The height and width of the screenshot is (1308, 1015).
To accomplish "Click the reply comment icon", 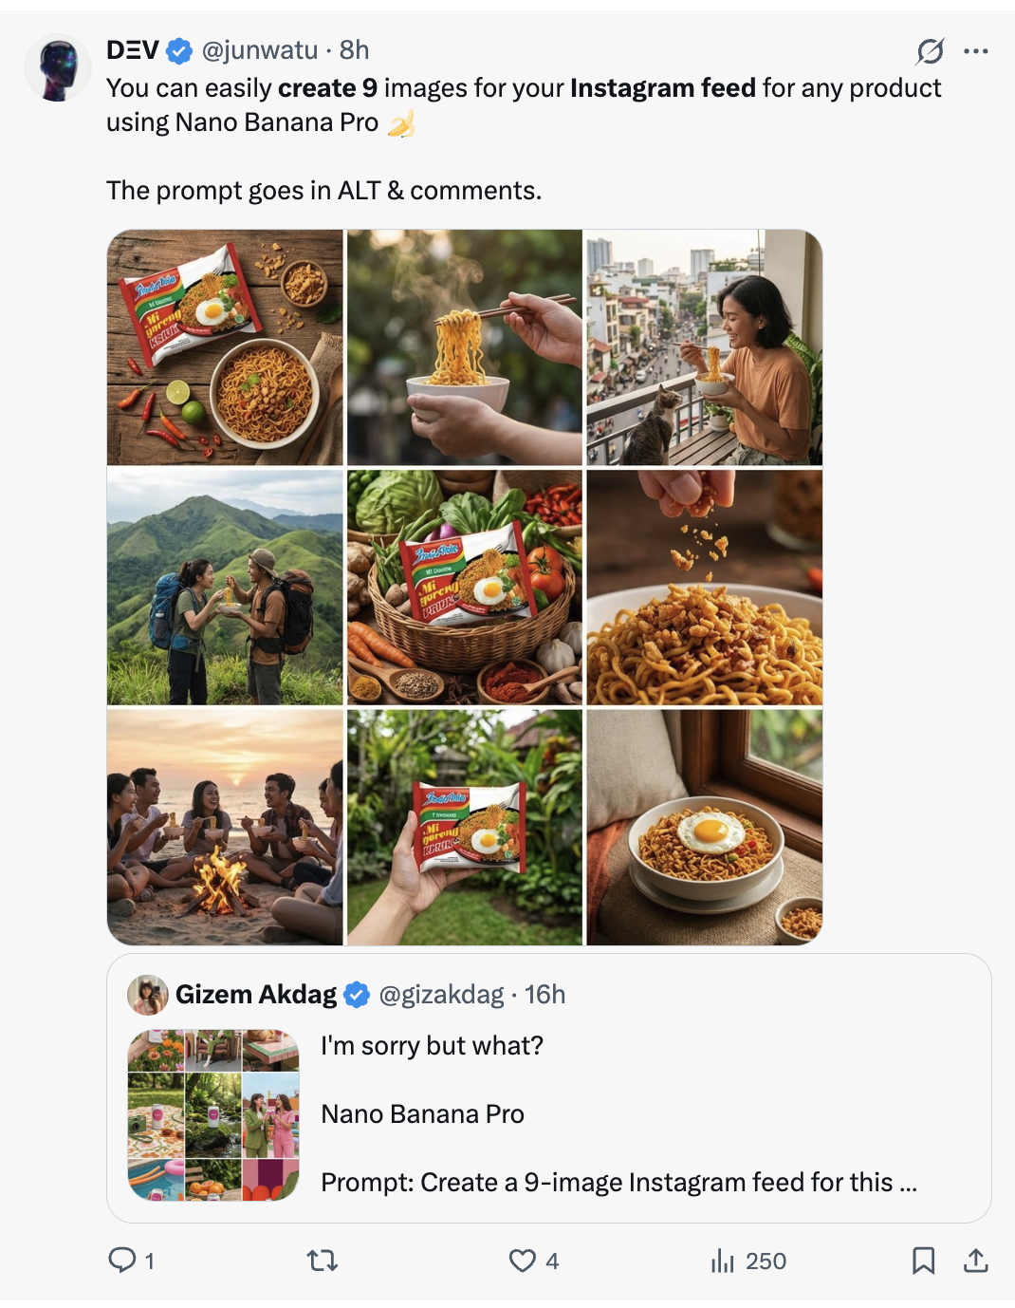I will [x=122, y=1260].
